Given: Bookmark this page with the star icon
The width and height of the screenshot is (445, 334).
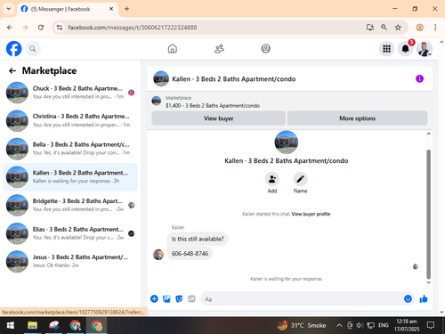Looking at the screenshot, I should (x=398, y=28).
